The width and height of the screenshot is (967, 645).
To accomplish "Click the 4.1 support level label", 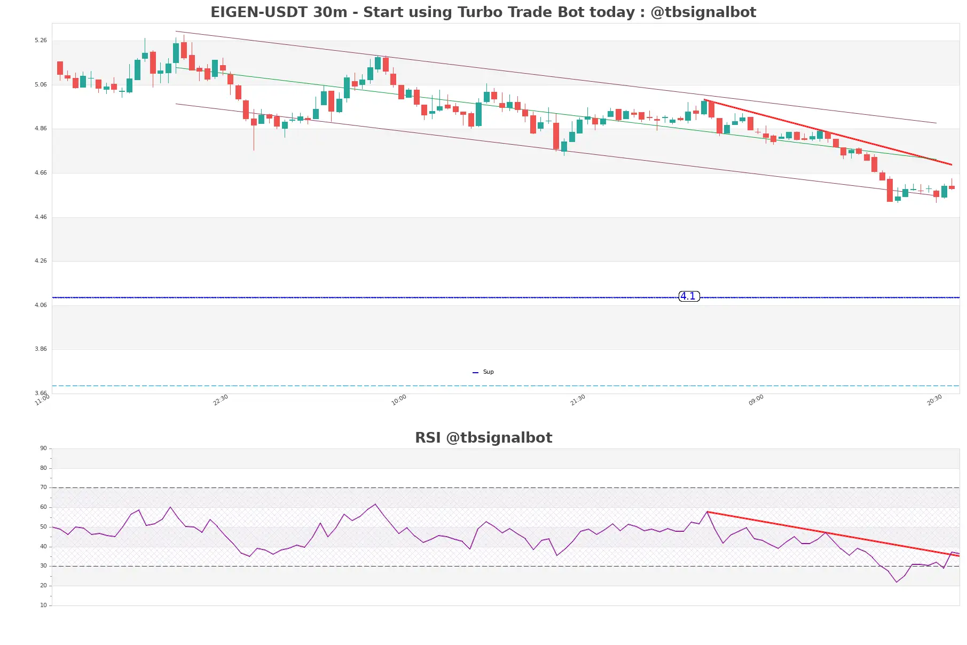I will 689,296.
